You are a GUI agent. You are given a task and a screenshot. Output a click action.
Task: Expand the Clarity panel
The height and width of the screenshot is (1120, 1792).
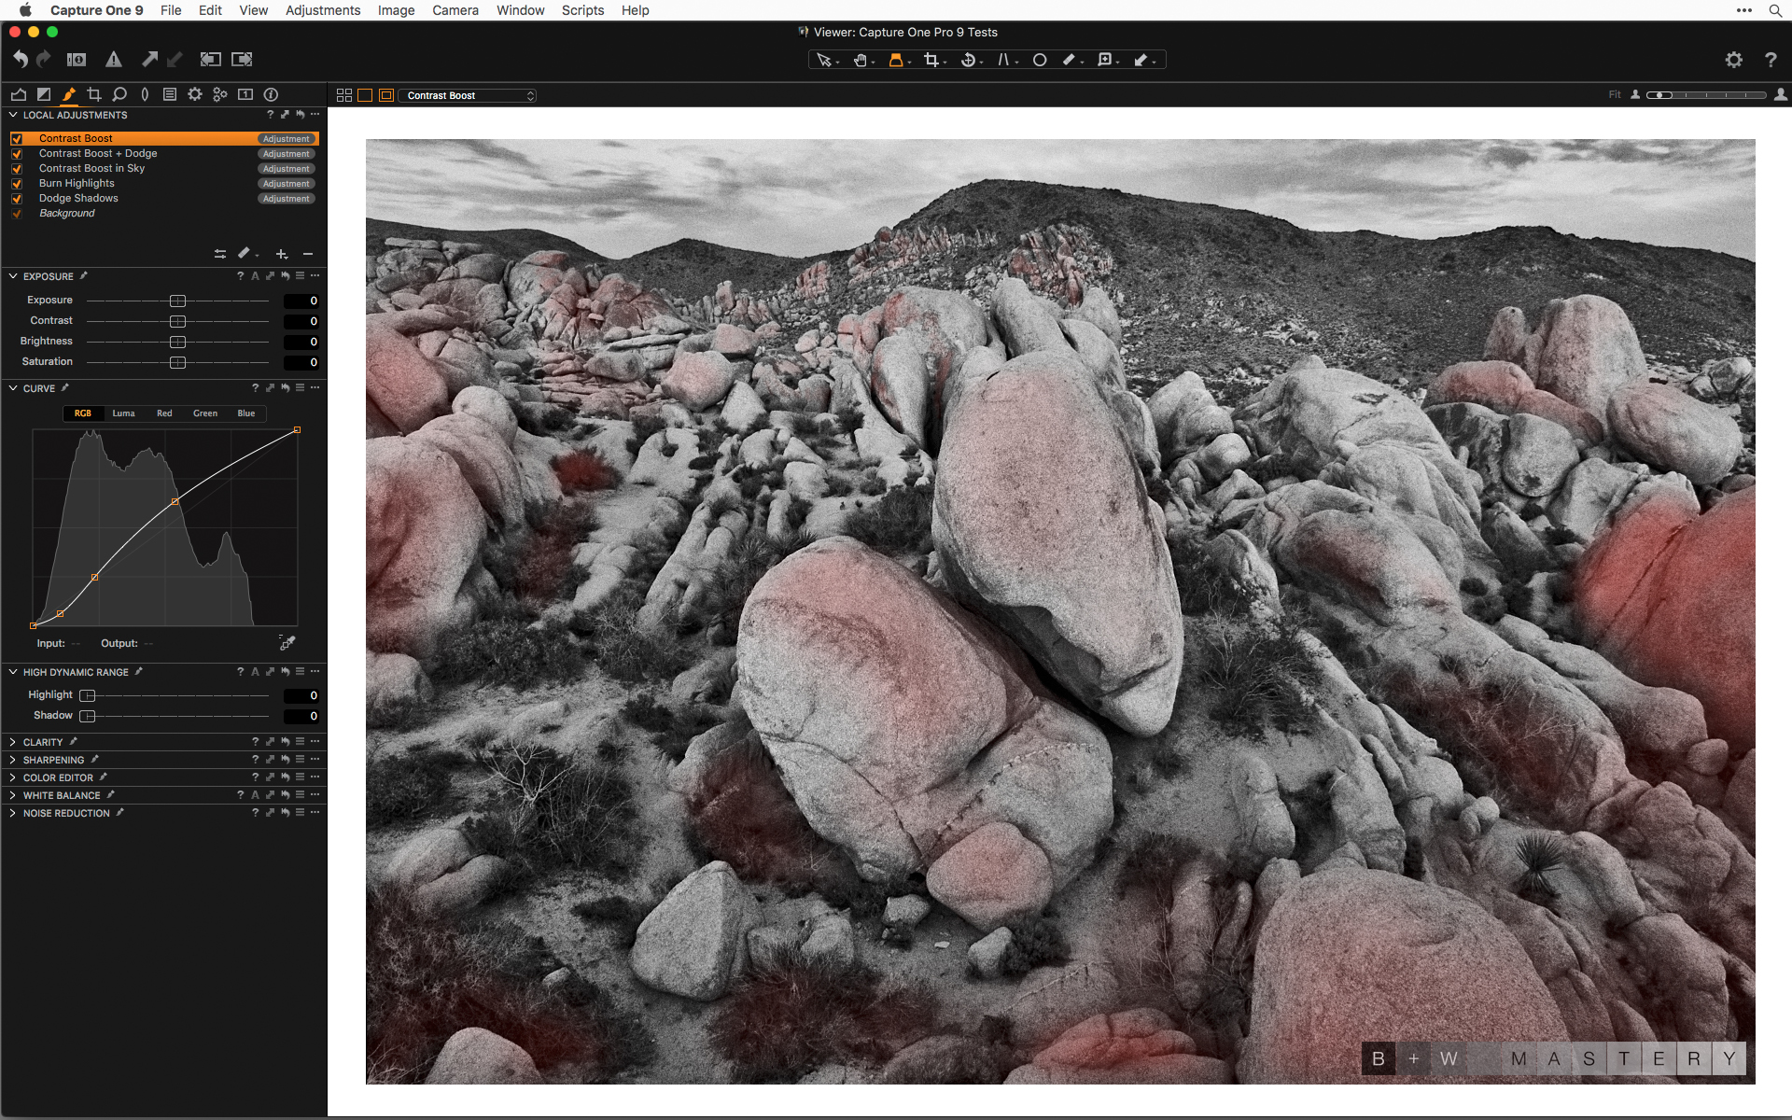click(x=13, y=742)
